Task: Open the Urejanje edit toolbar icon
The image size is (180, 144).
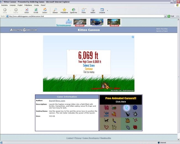Action: (102, 11)
